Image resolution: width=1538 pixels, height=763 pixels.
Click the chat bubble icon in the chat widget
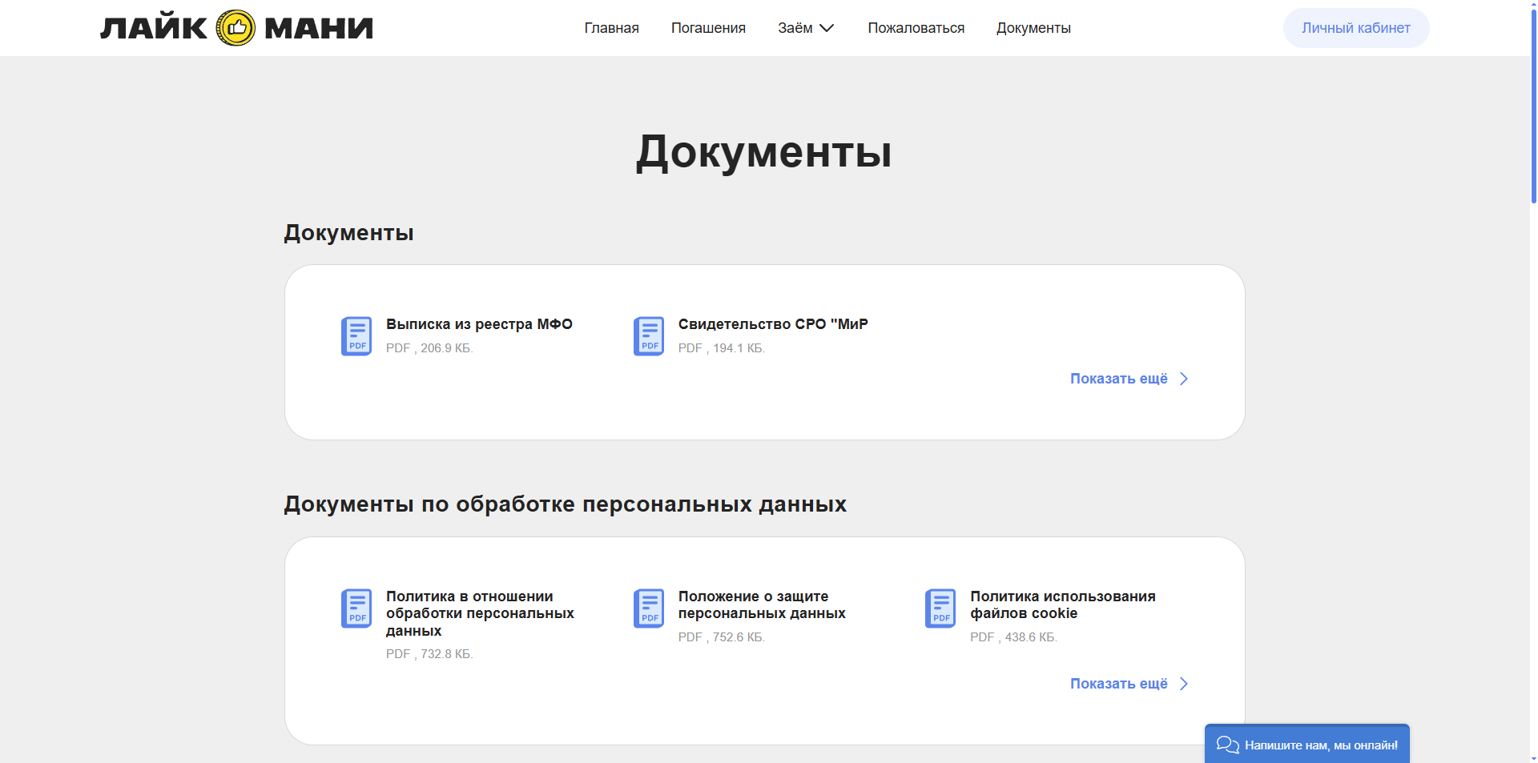tap(1226, 744)
